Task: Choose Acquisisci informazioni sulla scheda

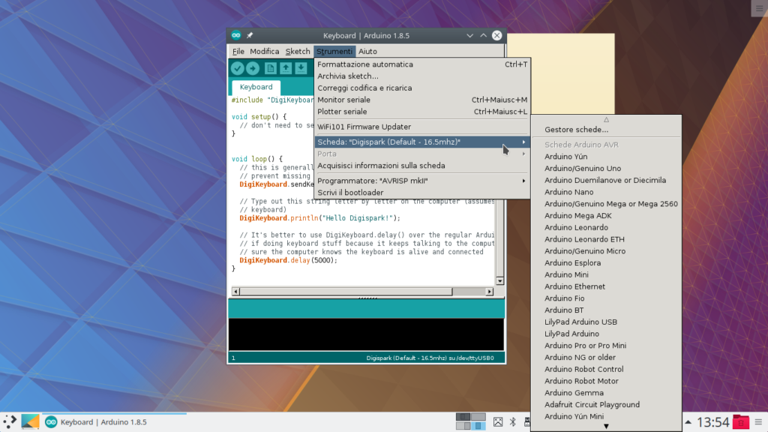Action: pos(422,166)
